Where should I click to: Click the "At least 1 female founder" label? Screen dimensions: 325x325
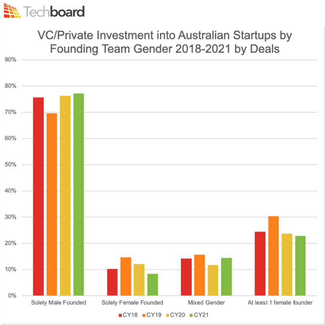[279, 303]
